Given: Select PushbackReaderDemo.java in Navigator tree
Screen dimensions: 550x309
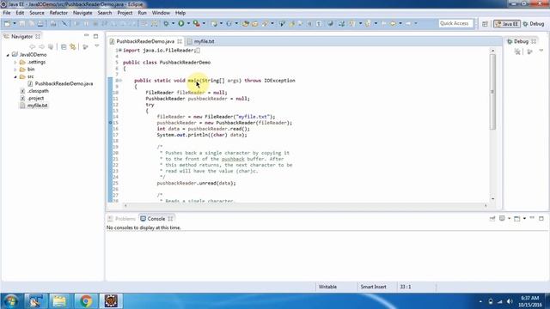Looking at the screenshot, I should tap(64, 84).
